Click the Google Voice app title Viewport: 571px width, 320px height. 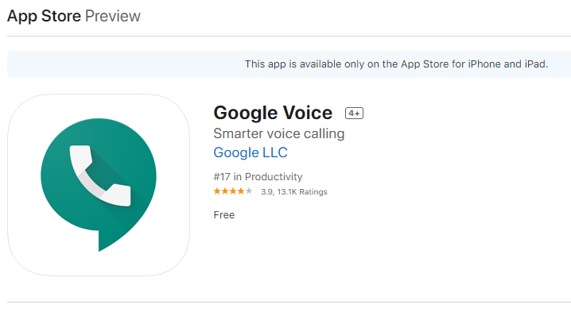273,114
